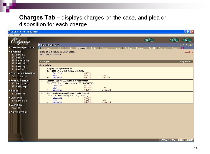Open Find a Group
The height and width of the screenshot is (154, 210).
[19, 66]
